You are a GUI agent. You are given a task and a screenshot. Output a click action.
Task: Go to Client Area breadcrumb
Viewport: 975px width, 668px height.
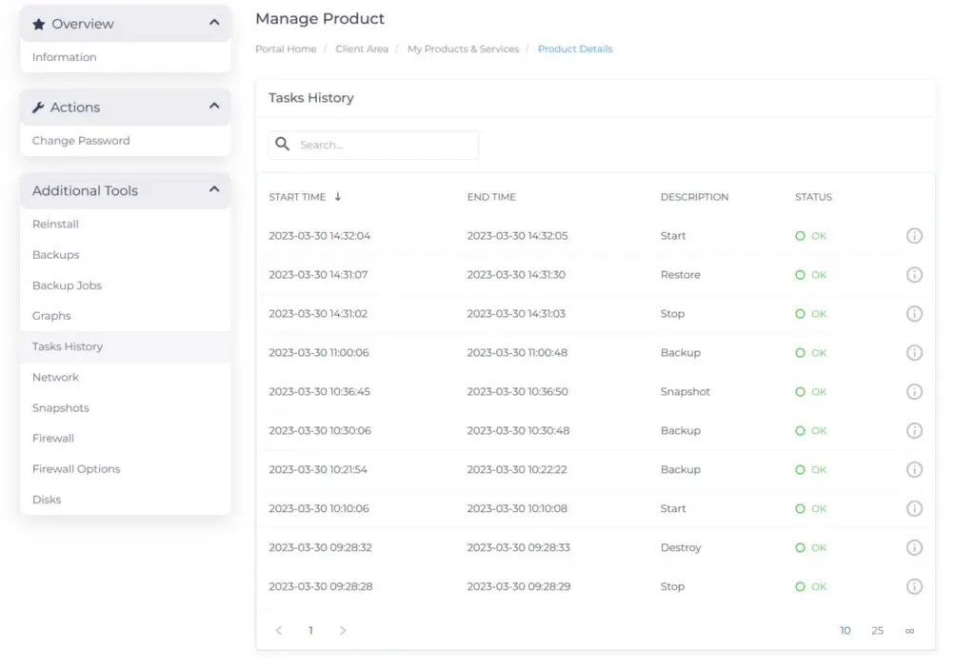pos(362,49)
